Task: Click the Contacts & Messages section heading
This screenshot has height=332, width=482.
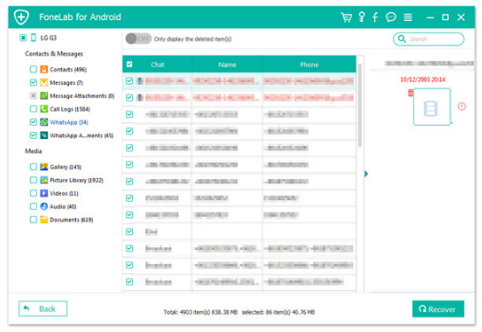Action: [x=54, y=54]
